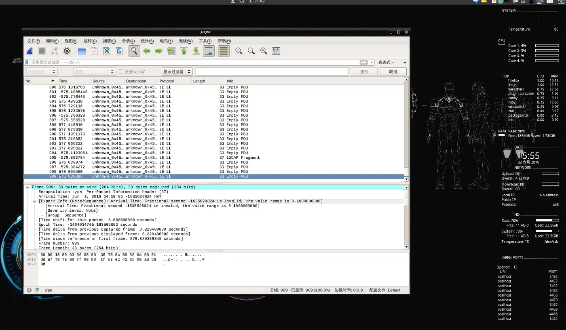Select packet row number 890
The image size is (566, 330).
(x=214, y=87)
